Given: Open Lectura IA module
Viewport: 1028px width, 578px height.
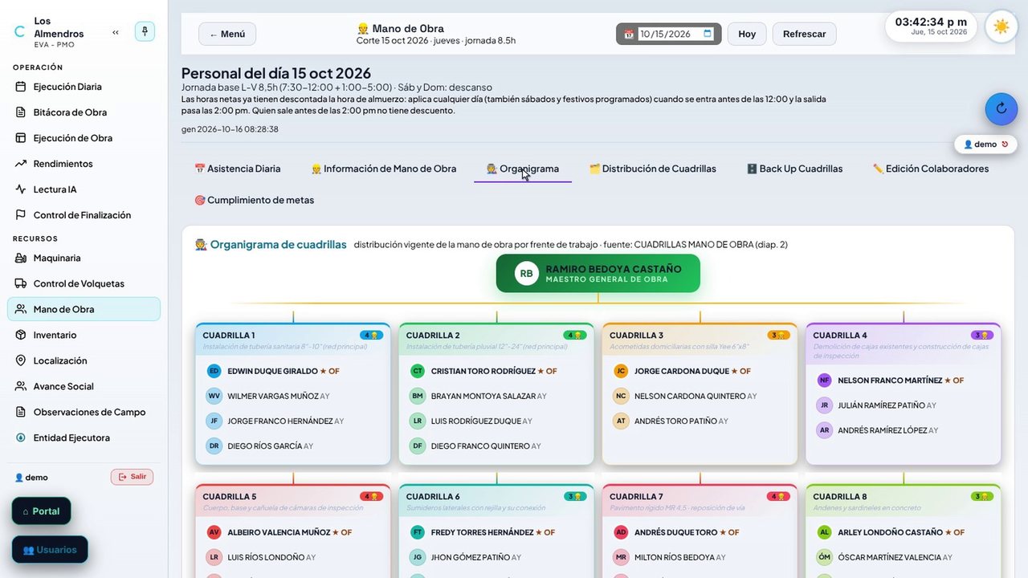Looking at the screenshot, I should click(84, 189).
